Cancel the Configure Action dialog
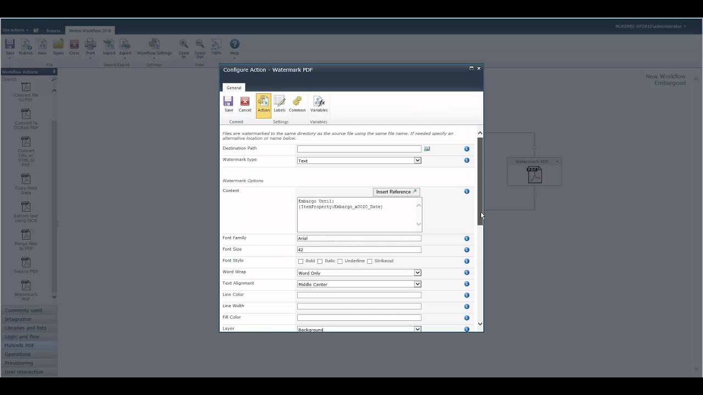703x395 pixels. (x=245, y=104)
